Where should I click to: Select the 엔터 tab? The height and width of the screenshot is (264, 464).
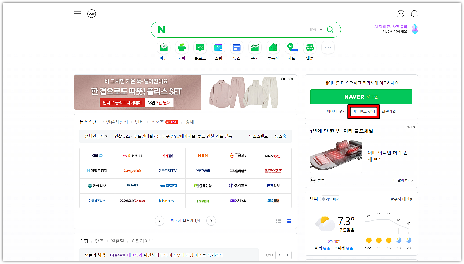tap(139, 122)
